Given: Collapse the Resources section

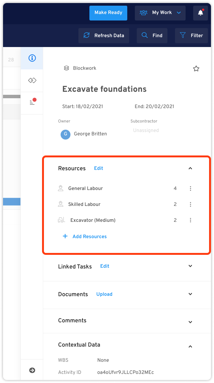Looking at the screenshot, I should pyautogui.click(x=191, y=168).
